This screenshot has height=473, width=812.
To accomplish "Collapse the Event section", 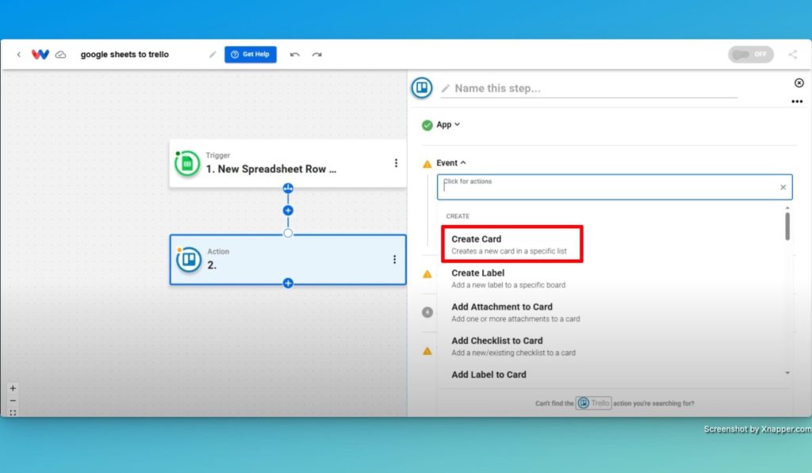I will click(451, 163).
